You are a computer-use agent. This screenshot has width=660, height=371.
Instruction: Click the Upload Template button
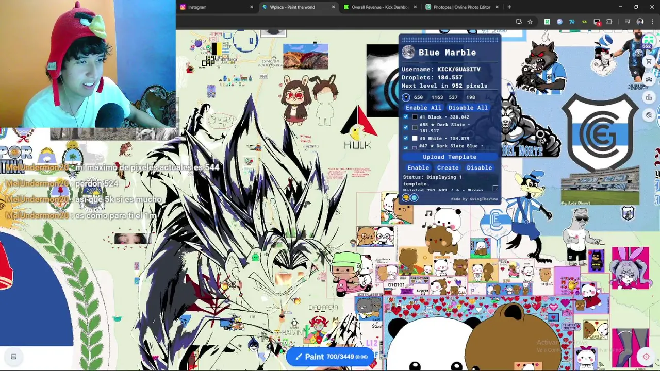pyautogui.click(x=450, y=157)
